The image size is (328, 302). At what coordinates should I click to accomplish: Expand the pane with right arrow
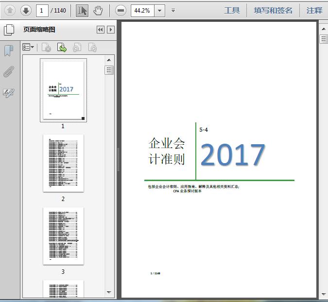(111, 30)
